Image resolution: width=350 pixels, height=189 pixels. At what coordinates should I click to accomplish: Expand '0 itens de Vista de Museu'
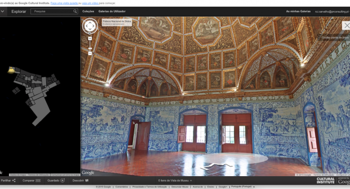[175, 180]
